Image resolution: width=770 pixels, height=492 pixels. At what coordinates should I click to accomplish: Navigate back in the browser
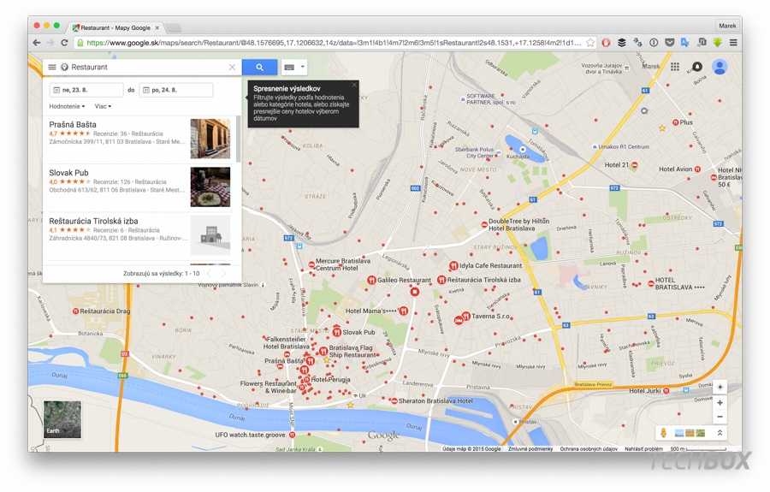pos(37,43)
